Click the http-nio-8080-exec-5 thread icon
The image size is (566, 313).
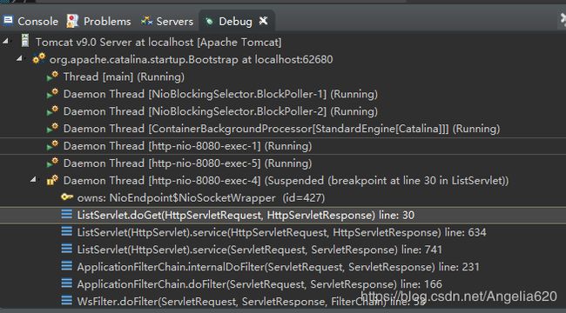tap(52, 163)
